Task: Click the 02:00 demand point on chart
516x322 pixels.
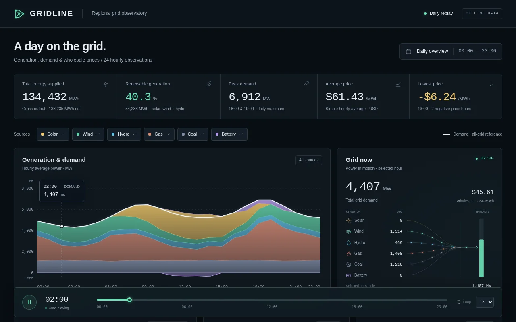Action: click(x=62, y=226)
